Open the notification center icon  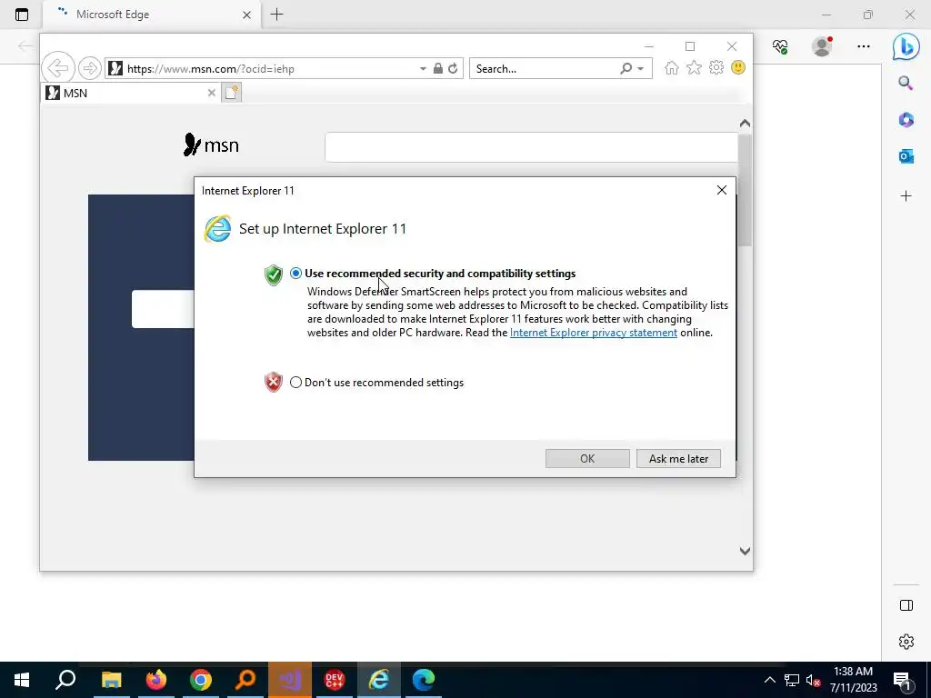pyautogui.click(x=903, y=680)
